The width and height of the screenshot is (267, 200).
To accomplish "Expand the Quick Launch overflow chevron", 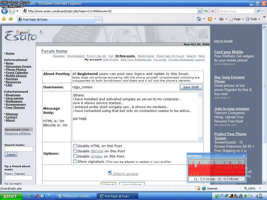I will coord(49,195).
